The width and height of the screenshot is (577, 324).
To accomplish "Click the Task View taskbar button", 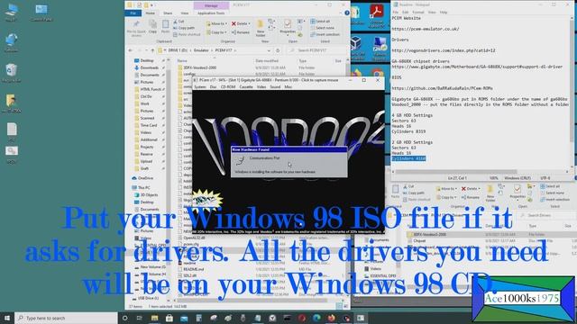I will 140,318.
